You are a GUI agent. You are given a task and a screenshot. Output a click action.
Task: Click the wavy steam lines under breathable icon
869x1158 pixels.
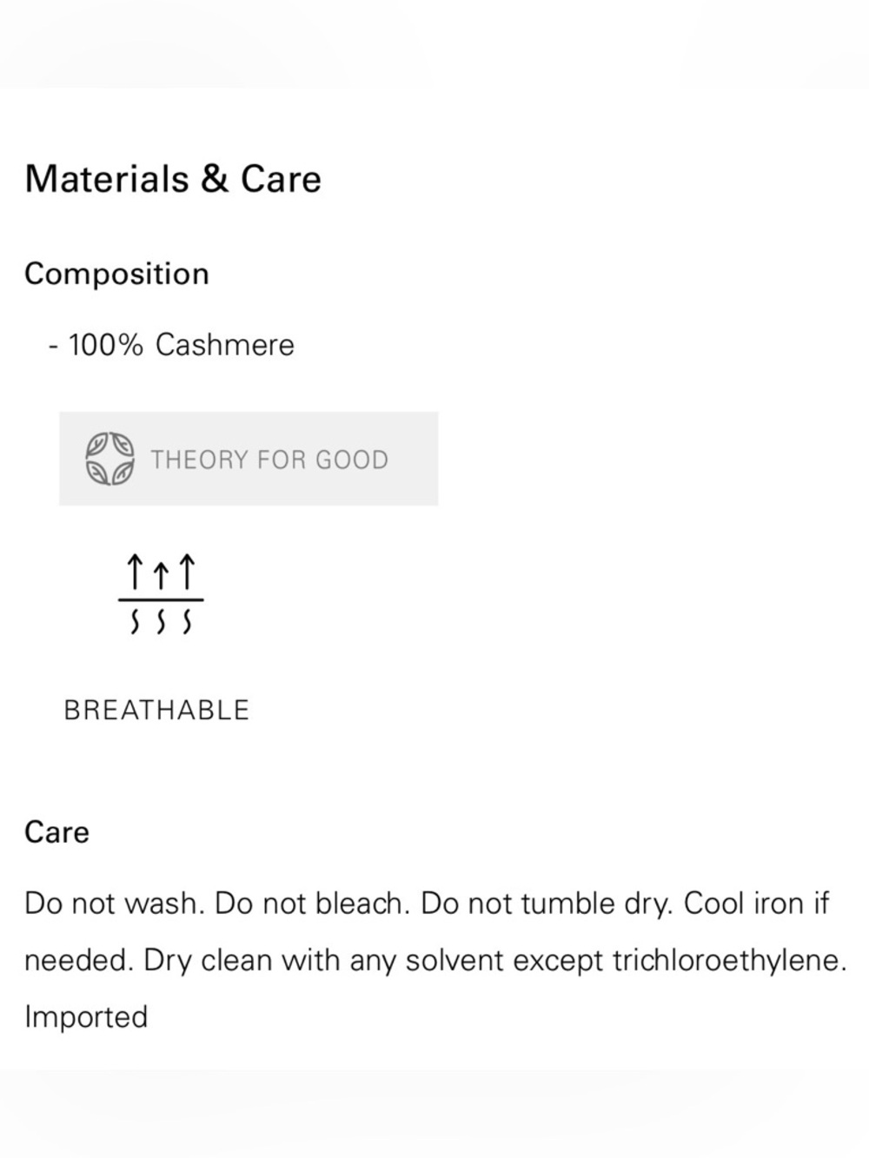click(x=161, y=622)
